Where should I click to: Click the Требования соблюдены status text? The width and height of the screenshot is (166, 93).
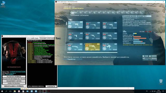[80, 15]
